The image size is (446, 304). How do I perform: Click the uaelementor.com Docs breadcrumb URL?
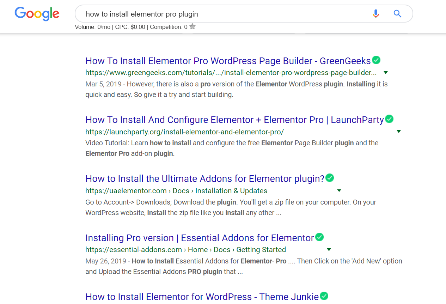(176, 191)
